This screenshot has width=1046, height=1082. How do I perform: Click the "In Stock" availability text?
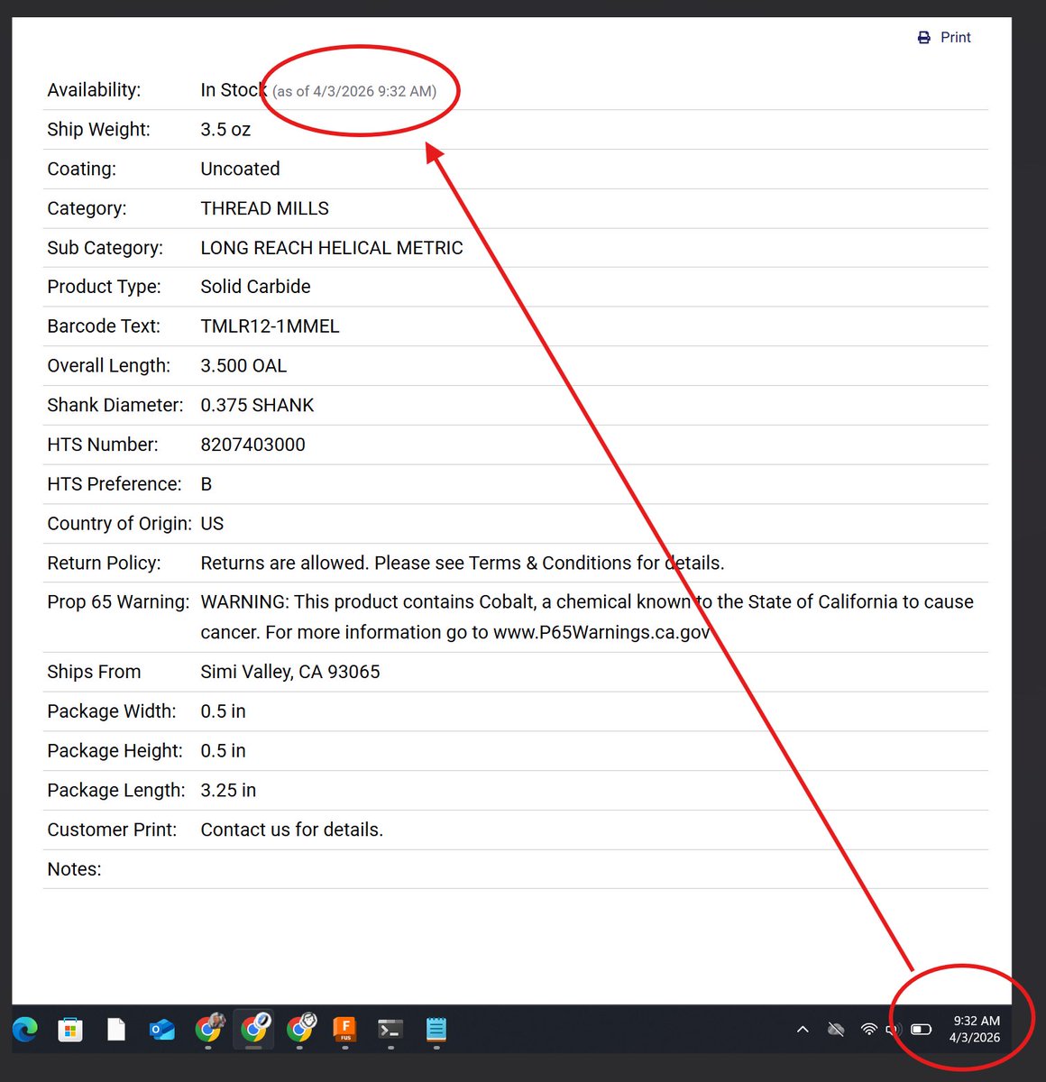coord(234,90)
